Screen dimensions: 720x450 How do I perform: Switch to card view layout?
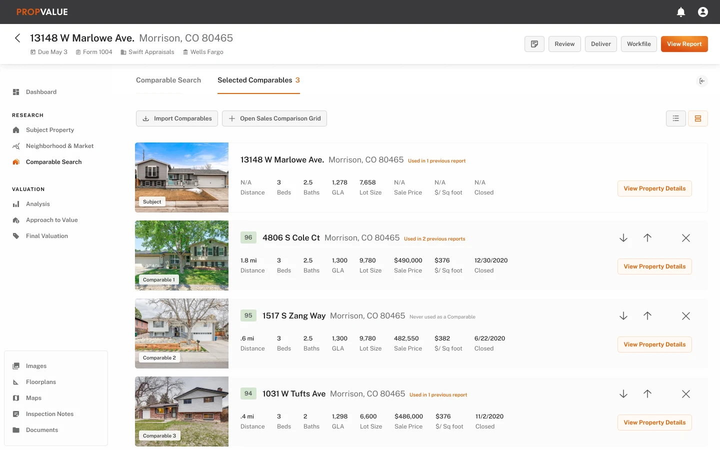(x=698, y=118)
